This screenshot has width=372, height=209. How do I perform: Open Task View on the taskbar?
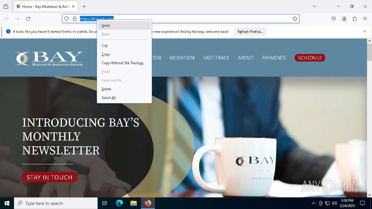[105, 203]
